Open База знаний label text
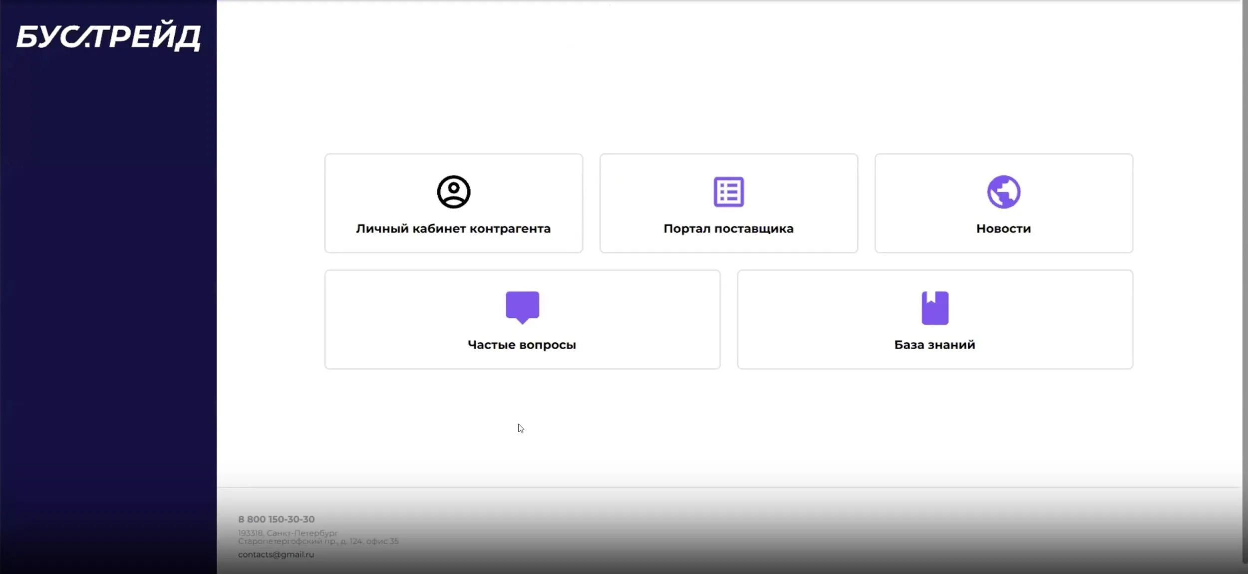Viewport: 1248px width, 574px height. [935, 345]
